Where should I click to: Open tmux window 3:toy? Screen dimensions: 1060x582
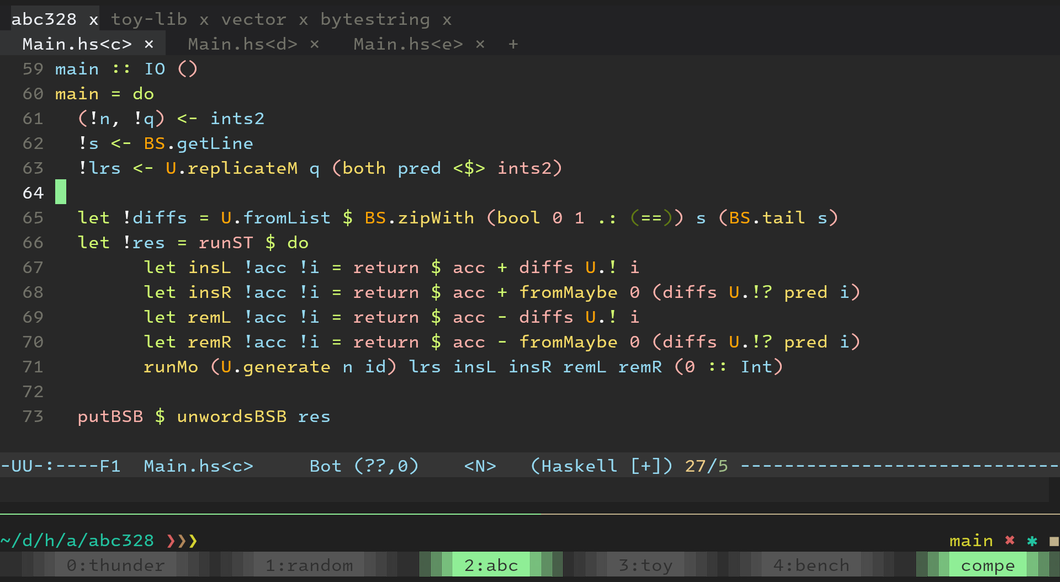click(646, 565)
